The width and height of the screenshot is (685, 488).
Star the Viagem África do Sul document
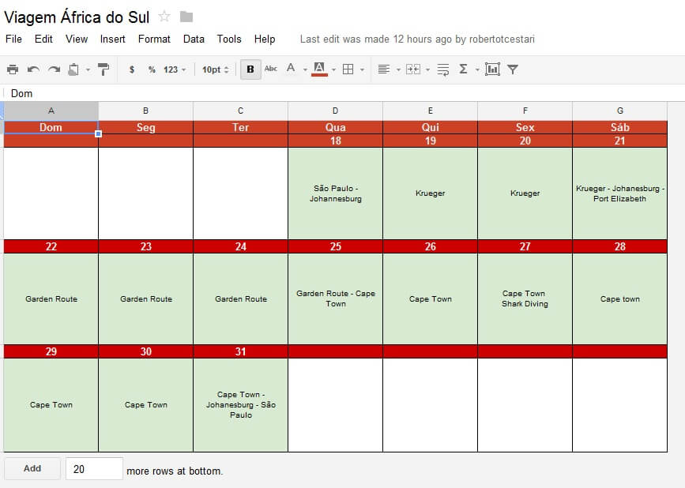pos(164,17)
